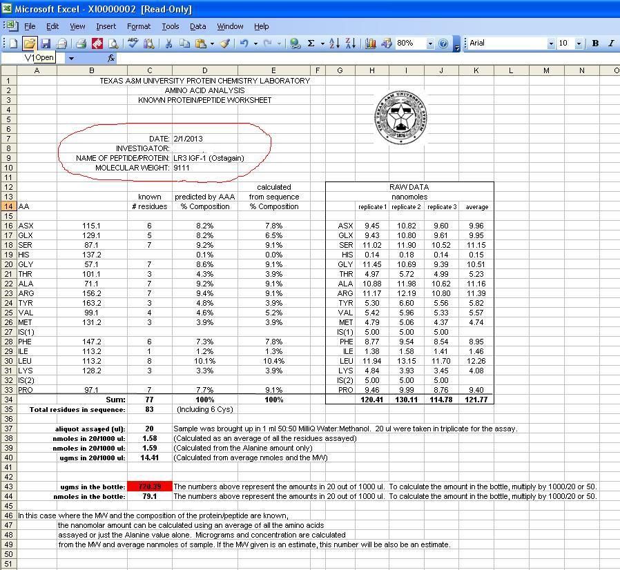The image size is (620, 570).
Task: Select the red 'ugms in the bottle' value cell
Action: point(149,487)
